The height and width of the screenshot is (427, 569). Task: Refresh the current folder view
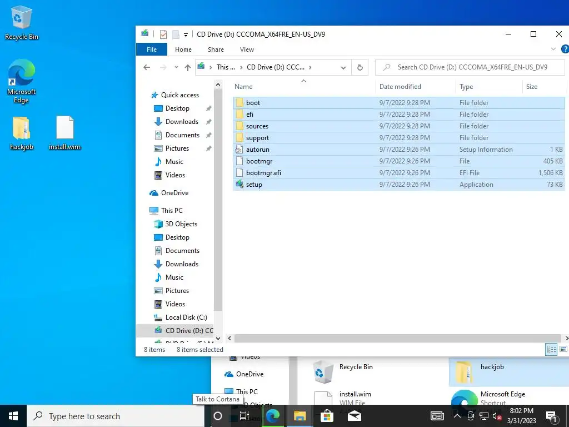(360, 67)
